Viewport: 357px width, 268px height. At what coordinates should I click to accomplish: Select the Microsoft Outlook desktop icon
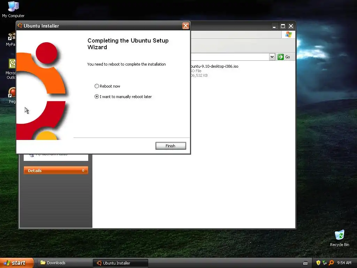(x=11, y=69)
